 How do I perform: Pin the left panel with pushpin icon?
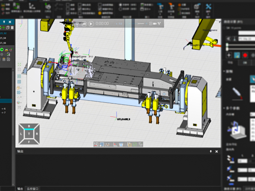click(x=5, y=22)
